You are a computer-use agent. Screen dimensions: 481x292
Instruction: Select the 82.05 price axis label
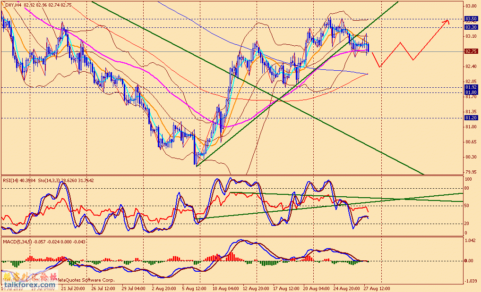pos(471,82)
